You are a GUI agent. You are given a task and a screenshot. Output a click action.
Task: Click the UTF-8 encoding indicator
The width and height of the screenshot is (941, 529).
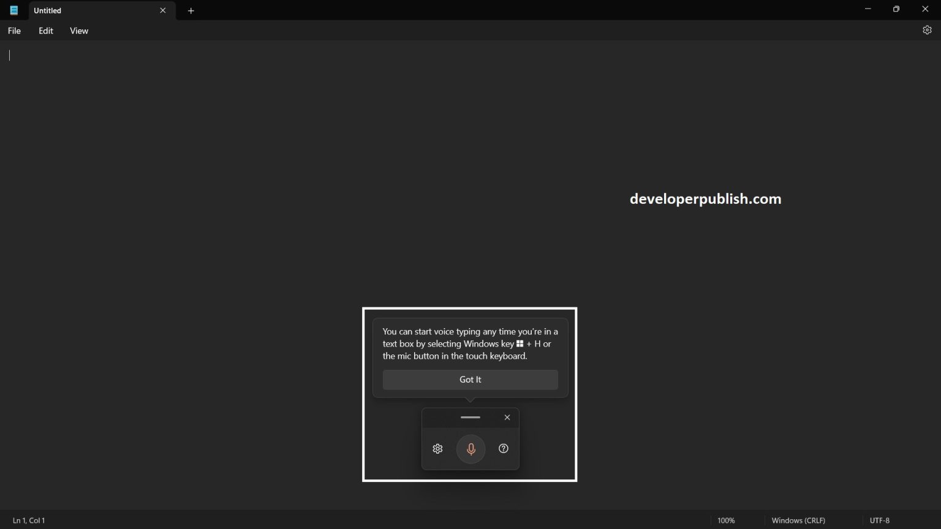tap(880, 520)
